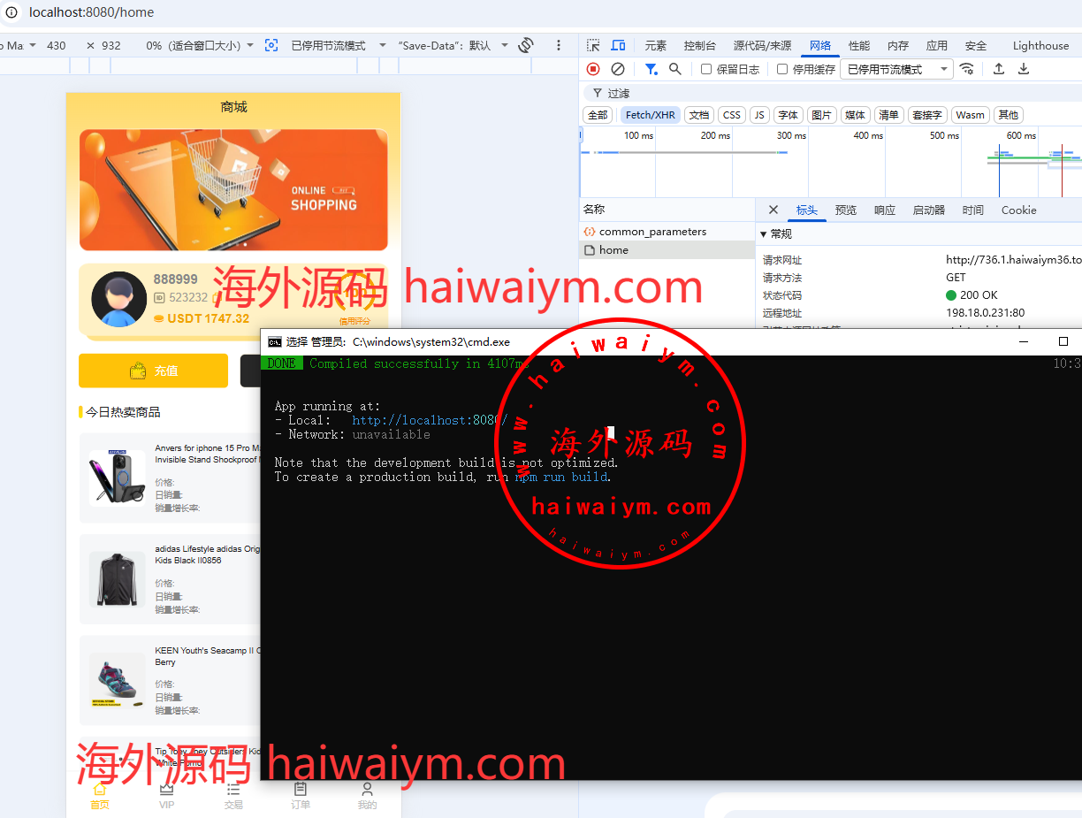Image resolution: width=1082 pixels, height=818 pixels.
Task: Click the 名称 column header
Action: (x=667, y=210)
